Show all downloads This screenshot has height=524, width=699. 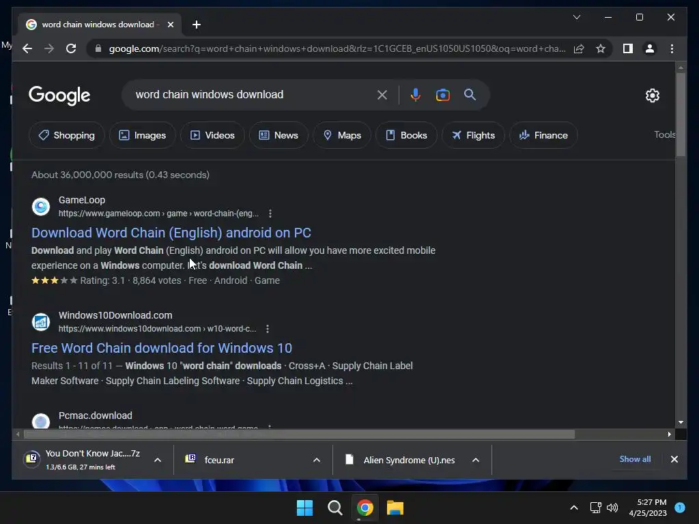635,459
